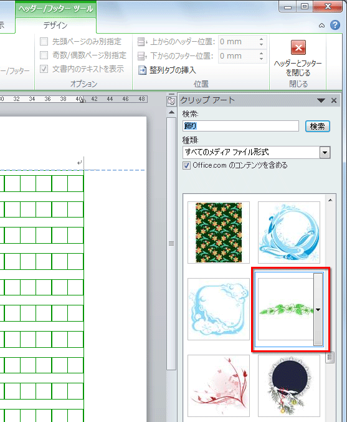Toggle 文書内のテキストを表示 checkbox
This screenshot has width=347, height=422.
coord(44,69)
